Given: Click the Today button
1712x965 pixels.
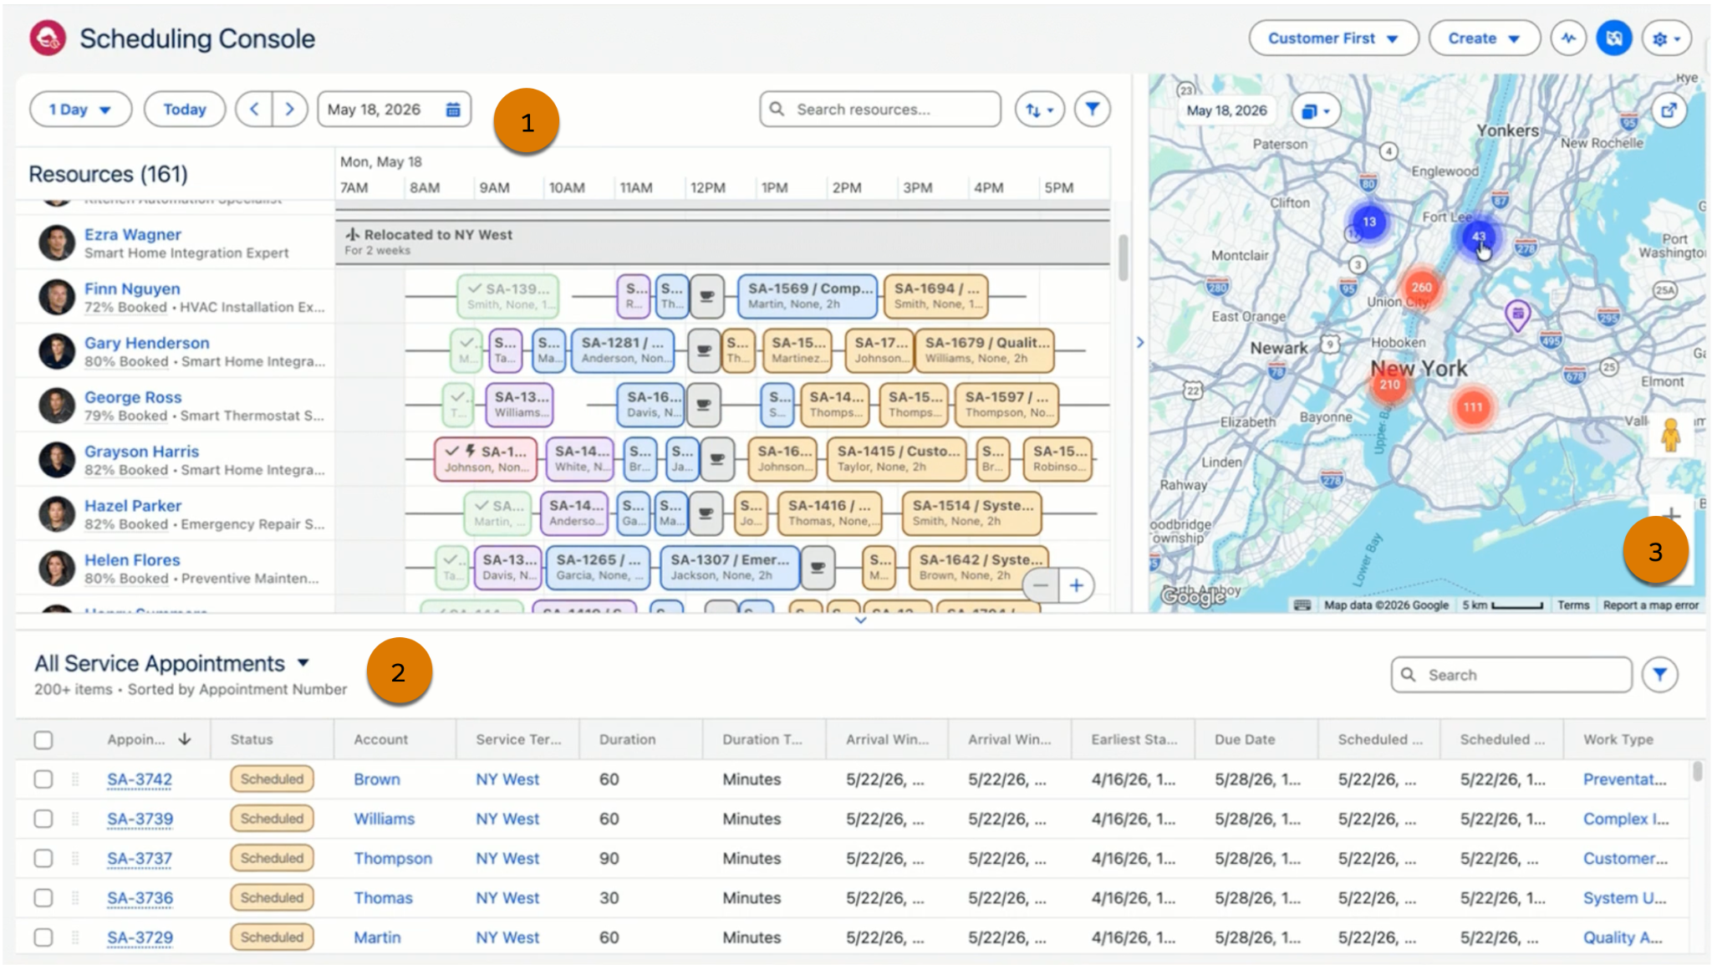Looking at the screenshot, I should click(185, 110).
